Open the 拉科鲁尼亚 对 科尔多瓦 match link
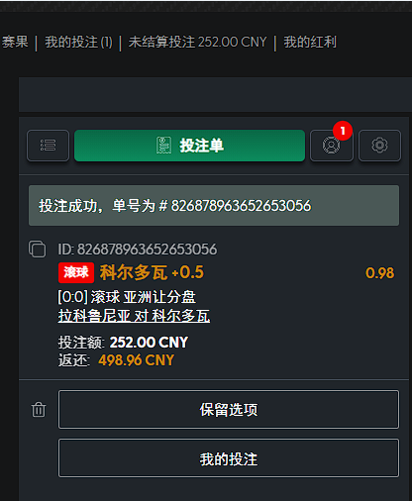The height and width of the screenshot is (501, 412). click(134, 316)
